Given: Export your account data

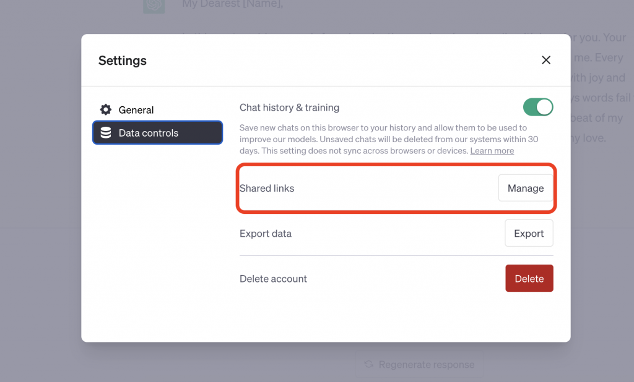Looking at the screenshot, I should click(529, 233).
